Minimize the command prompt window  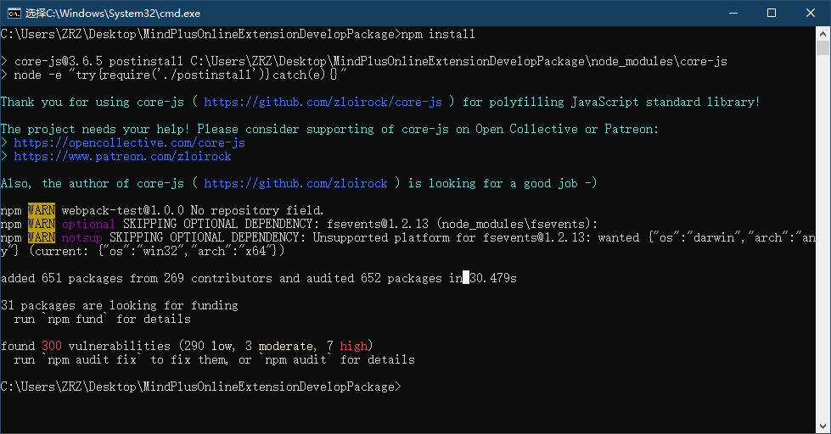tap(733, 14)
